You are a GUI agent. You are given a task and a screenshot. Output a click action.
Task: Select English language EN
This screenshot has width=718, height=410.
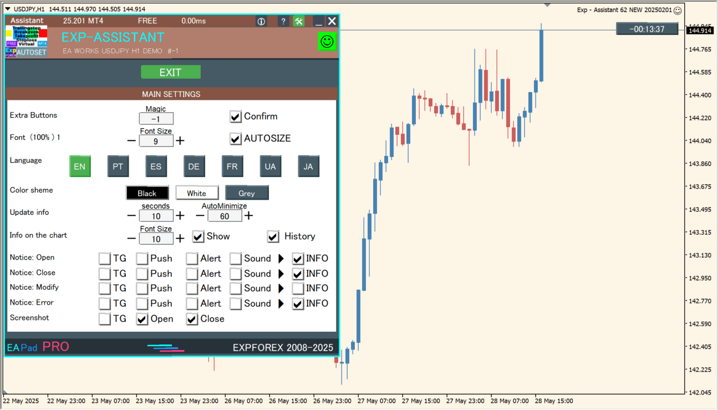click(80, 166)
